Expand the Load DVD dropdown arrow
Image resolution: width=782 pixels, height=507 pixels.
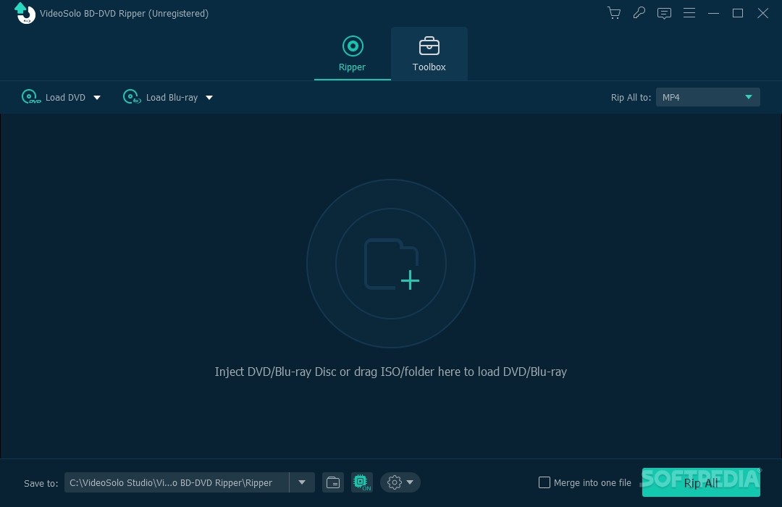(97, 98)
